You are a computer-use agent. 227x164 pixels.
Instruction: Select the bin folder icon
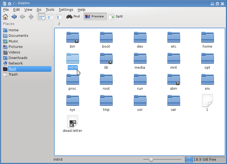tap(72, 37)
